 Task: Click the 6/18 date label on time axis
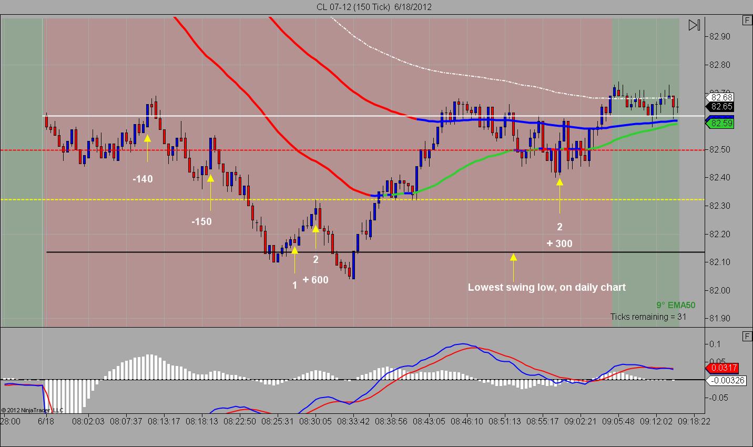(46, 421)
